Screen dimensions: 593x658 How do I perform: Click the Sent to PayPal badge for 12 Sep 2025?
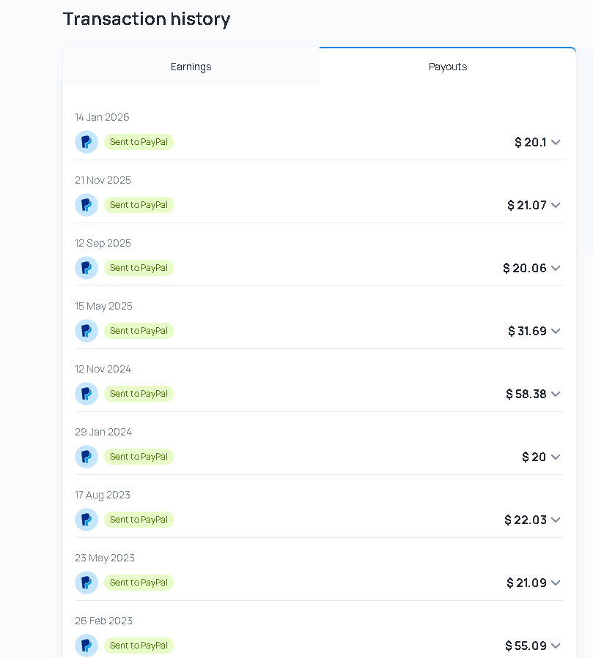coord(139,268)
